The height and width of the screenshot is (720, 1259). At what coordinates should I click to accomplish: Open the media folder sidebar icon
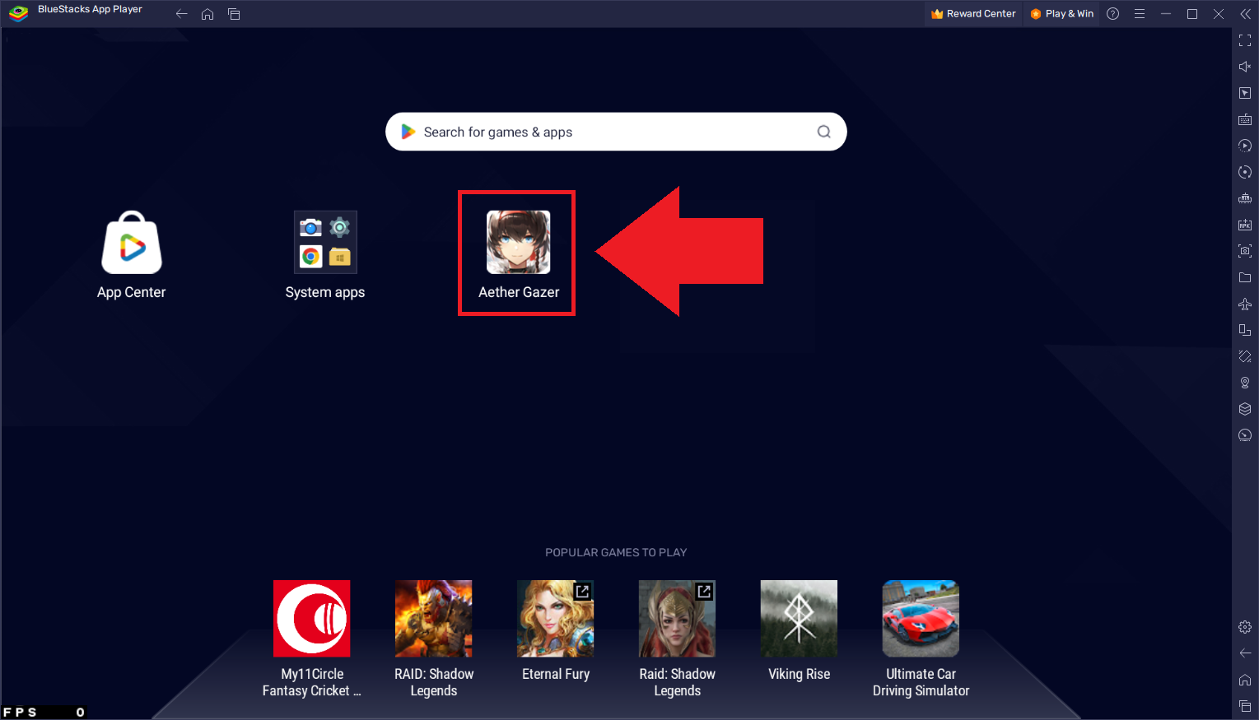point(1245,277)
